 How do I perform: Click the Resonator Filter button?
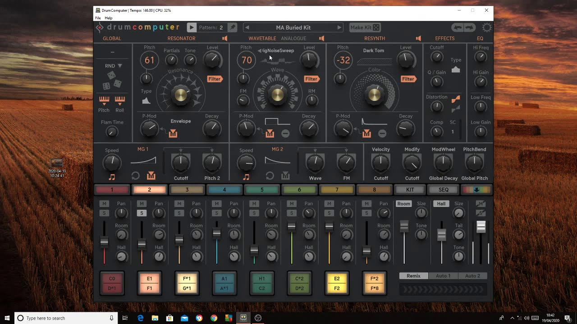[x=215, y=79]
